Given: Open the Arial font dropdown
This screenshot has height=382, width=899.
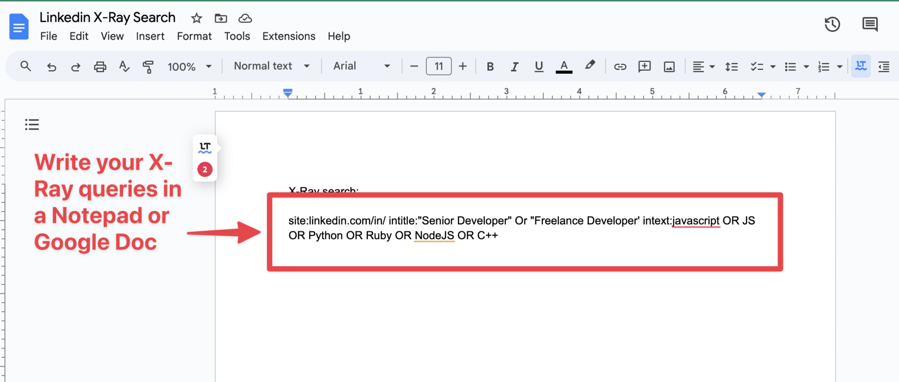Looking at the screenshot, I should 362,66.
